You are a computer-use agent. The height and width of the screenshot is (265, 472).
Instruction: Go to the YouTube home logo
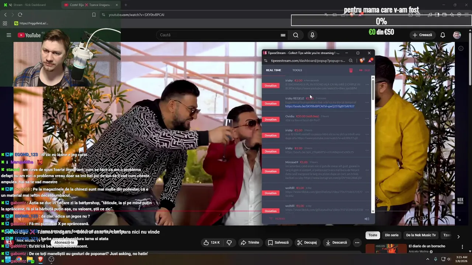point(29,35)
